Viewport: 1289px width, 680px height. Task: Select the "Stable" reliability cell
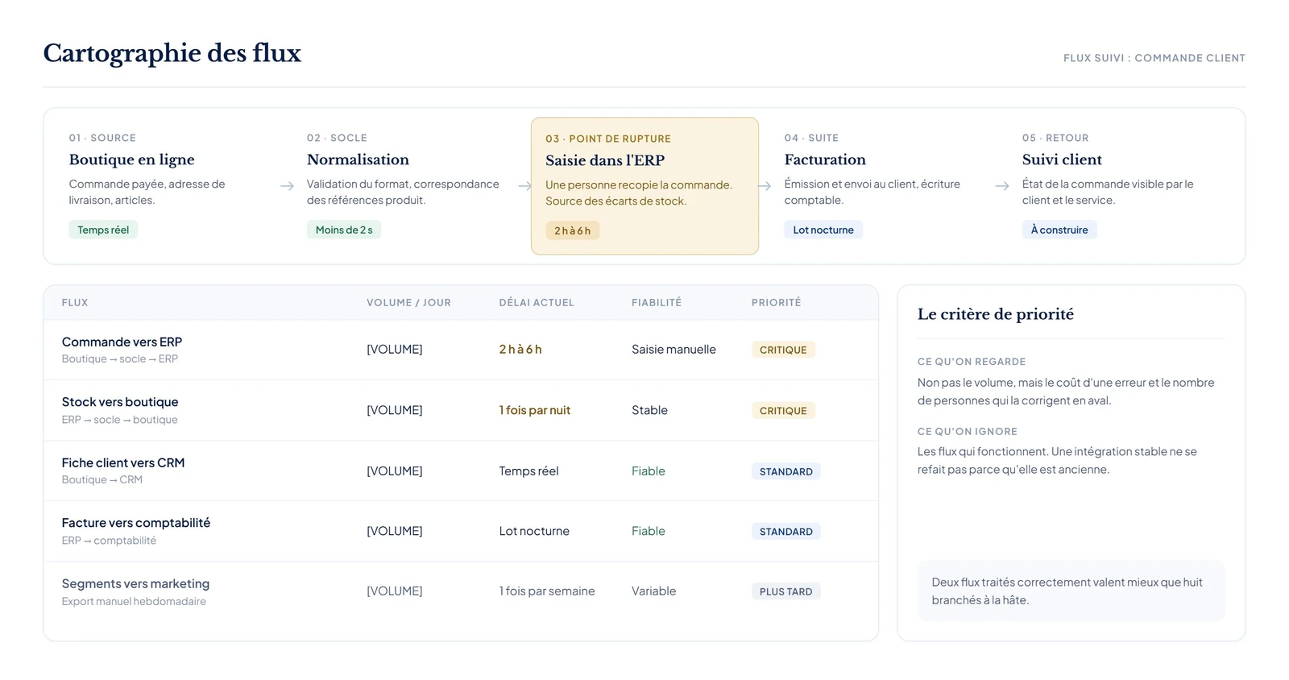click(649, 410)
